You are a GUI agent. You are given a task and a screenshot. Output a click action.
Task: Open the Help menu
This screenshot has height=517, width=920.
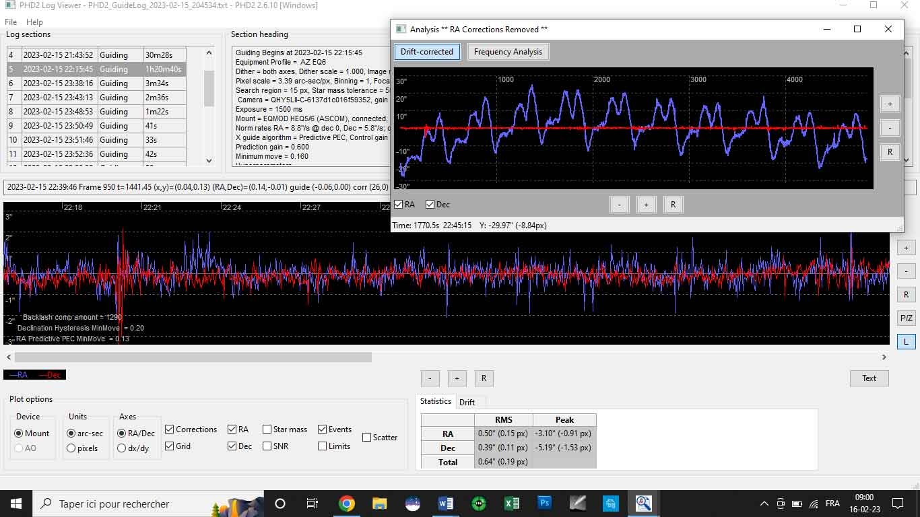tap(34, 22)
